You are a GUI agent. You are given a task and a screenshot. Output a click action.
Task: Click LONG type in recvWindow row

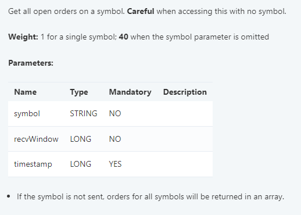point(81,139)
